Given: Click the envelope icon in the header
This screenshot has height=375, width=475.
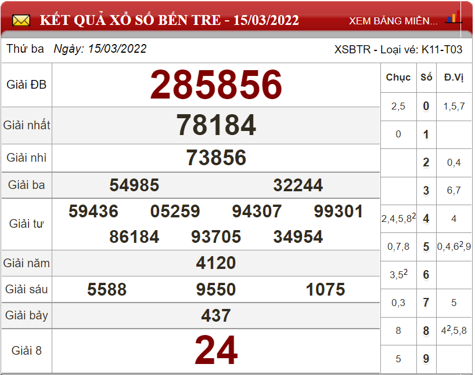Looking at the screenshot, I should (x=21, y=21).
